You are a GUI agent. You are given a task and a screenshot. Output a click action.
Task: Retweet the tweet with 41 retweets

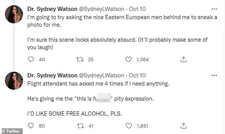80,126
